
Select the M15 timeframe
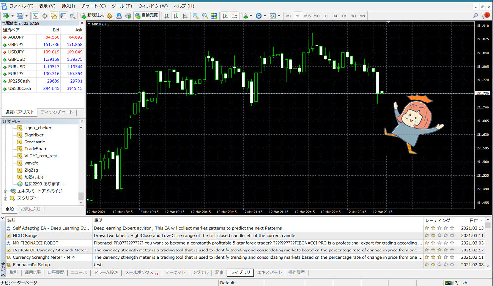(307, 16)
